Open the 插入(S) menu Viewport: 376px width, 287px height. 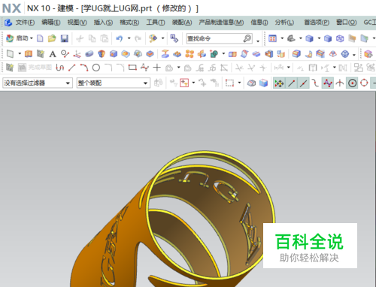[103, 23]
